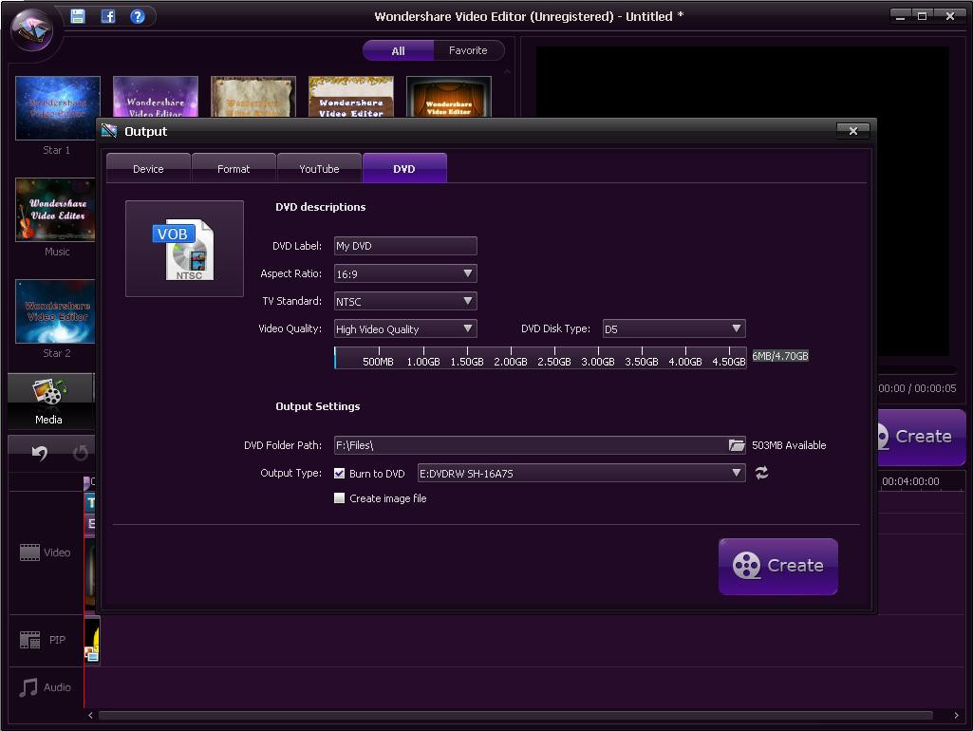Screen dimensions: 973x731
Task: Select the theater curtain title template
Action: coord(449,97)
